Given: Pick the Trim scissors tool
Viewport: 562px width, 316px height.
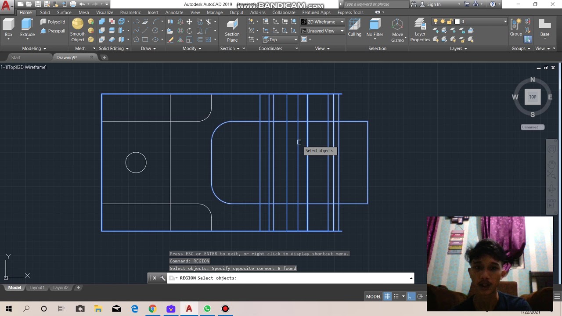Looking at the screenshot, I should click(209, 22).
